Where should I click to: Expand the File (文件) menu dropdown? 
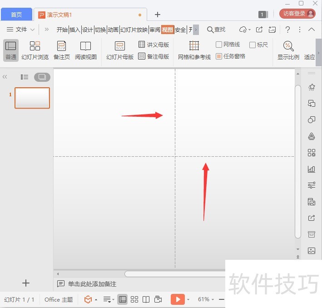click(20, 30)
